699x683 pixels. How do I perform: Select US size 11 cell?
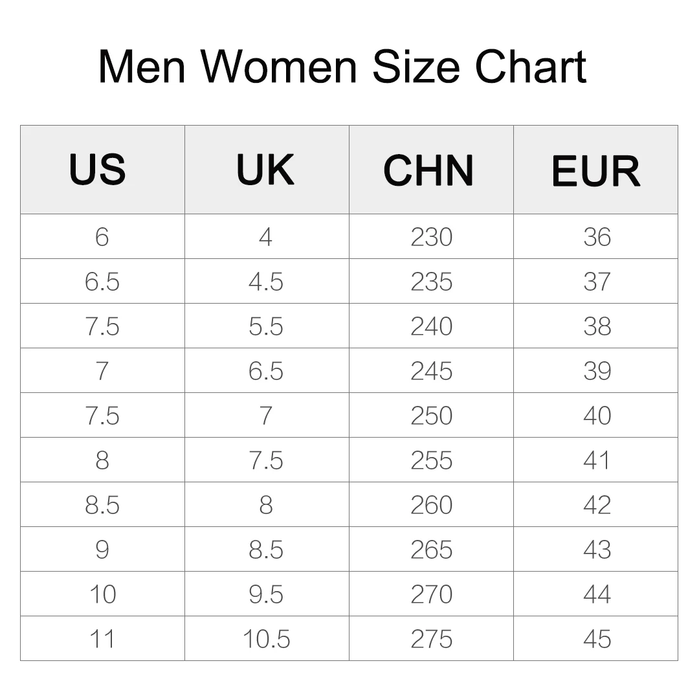point(102,639)
